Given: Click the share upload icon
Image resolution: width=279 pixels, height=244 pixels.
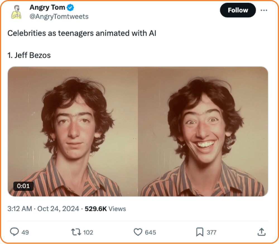Looking at the screenshot, I should pyautogui.click(x=262, y=232).
